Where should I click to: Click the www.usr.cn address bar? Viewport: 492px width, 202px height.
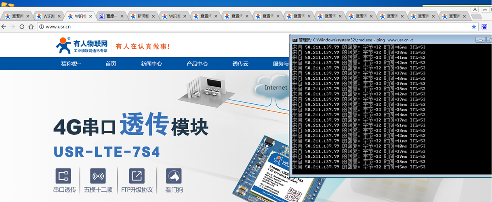(x=242, y=27)
